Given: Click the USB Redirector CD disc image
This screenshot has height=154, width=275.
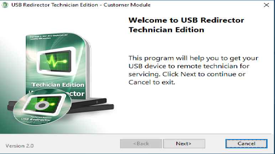Looking at the screenshot, I should tap(42, 106).
